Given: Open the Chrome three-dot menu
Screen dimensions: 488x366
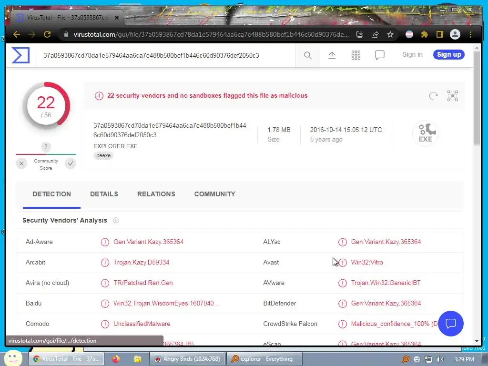Looking at the screenshot, I should [470, 34].
